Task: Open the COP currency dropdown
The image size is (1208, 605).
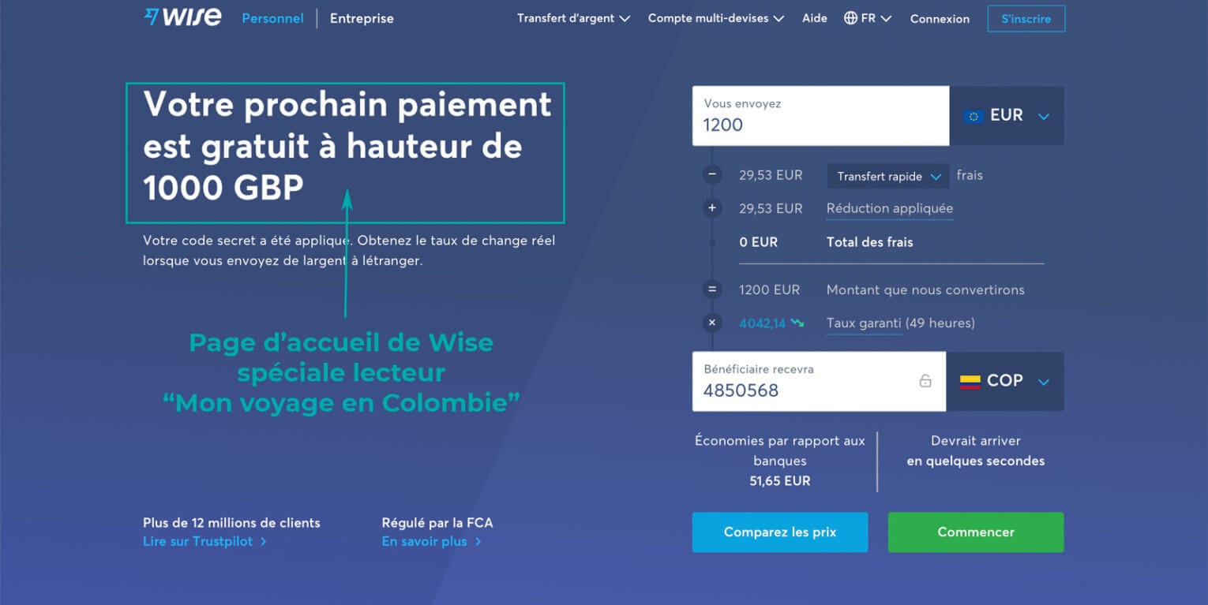Action: [x=1005, y=382]
